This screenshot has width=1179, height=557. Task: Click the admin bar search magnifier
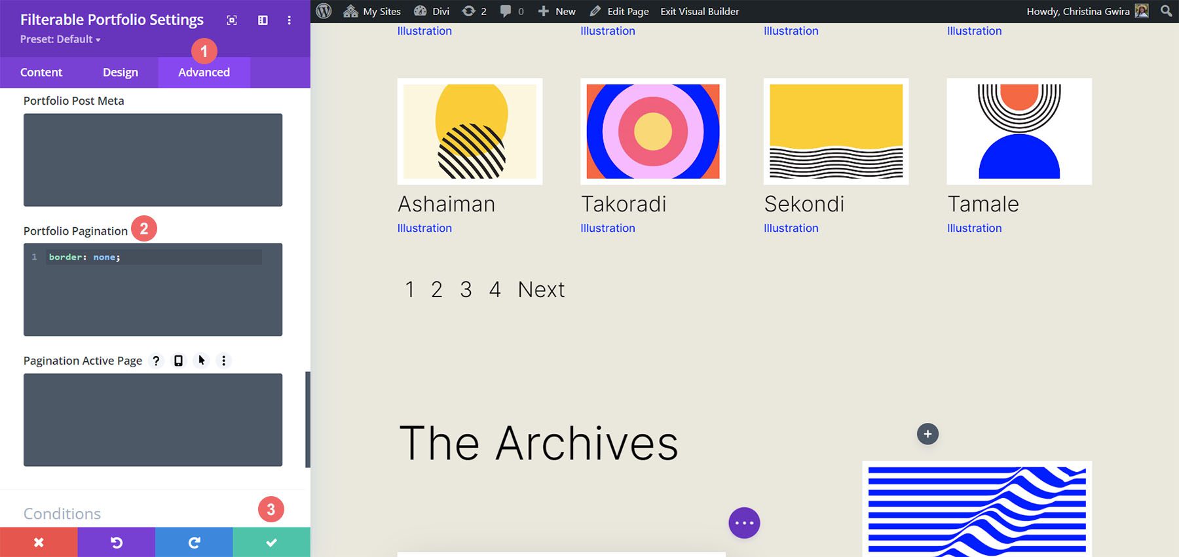tap(1166, 11)
